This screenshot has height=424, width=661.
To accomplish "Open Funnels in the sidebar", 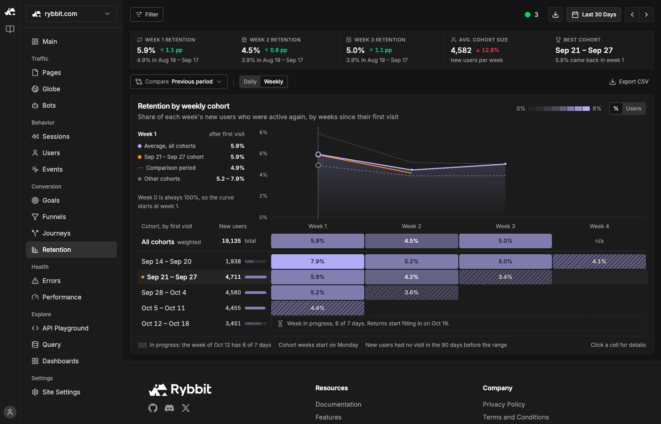I will [71, 217].
